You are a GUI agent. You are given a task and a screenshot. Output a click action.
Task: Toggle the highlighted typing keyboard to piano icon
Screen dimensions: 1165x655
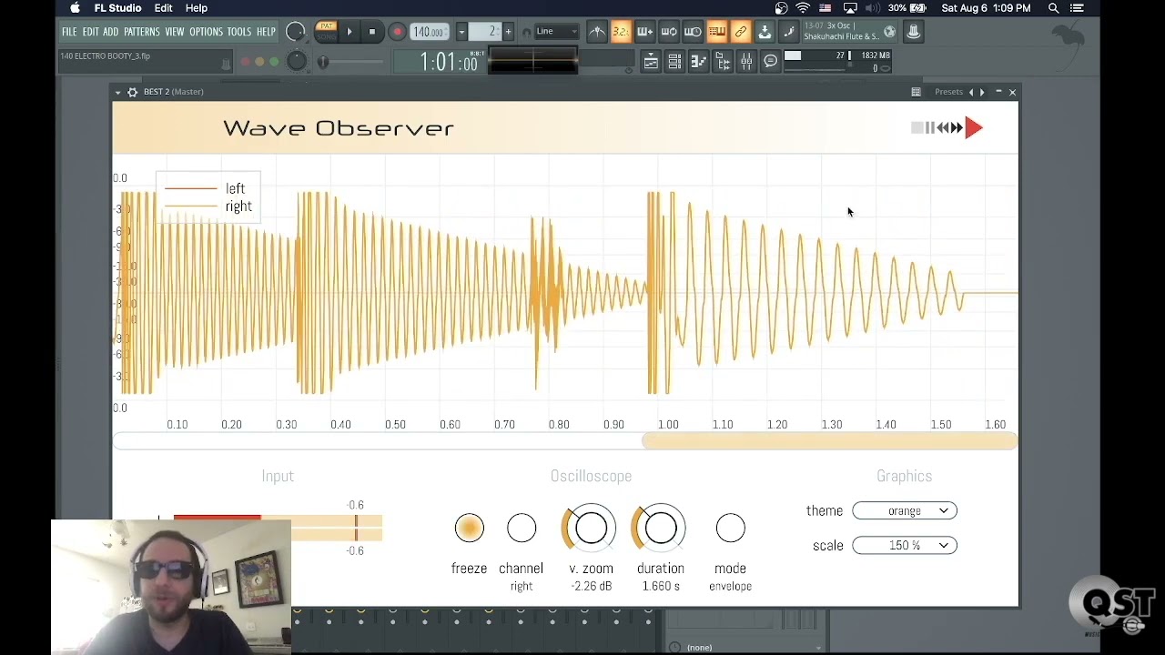(716, 32)
